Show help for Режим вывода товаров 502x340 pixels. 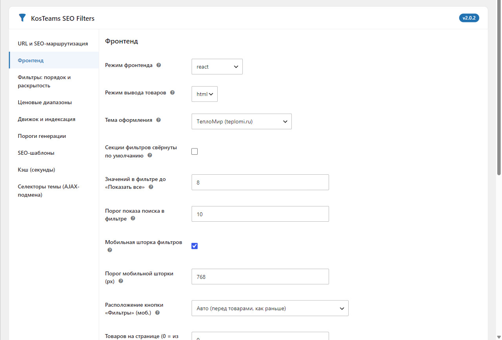click(172, 93)
